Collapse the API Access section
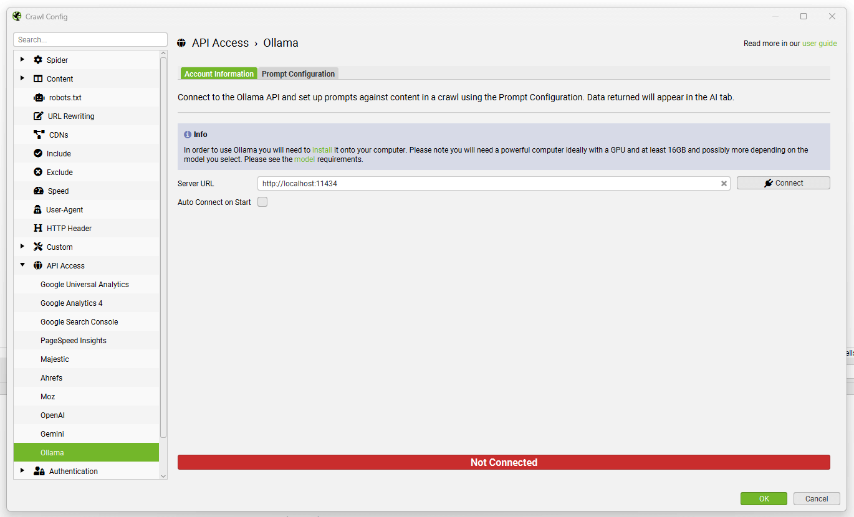Screen dimensions: 854x517 click(x=22, y=265)
